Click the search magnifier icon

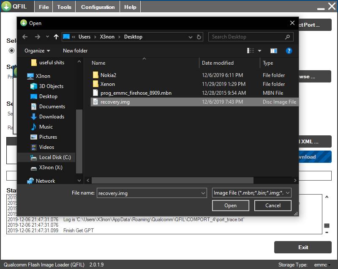point(287,37)
